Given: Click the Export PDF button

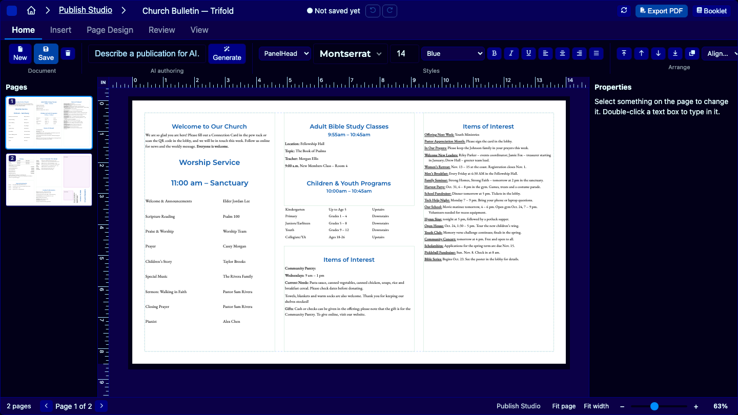Looking at the screenshot, I should (662, 11).
